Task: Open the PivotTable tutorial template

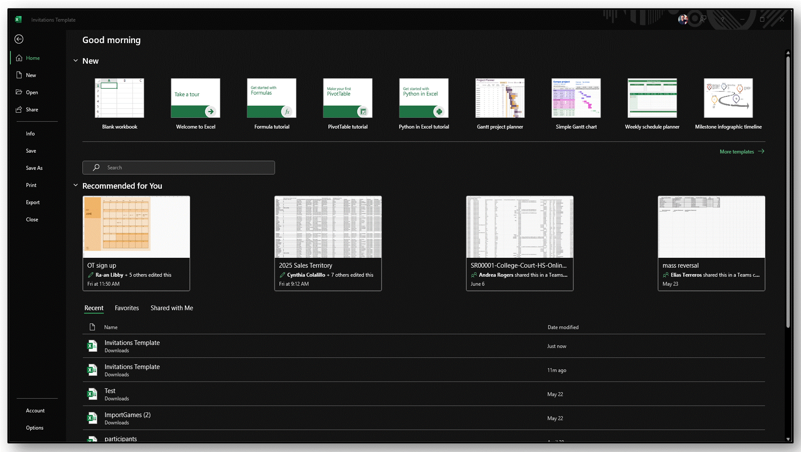Action: pos(348,104)
